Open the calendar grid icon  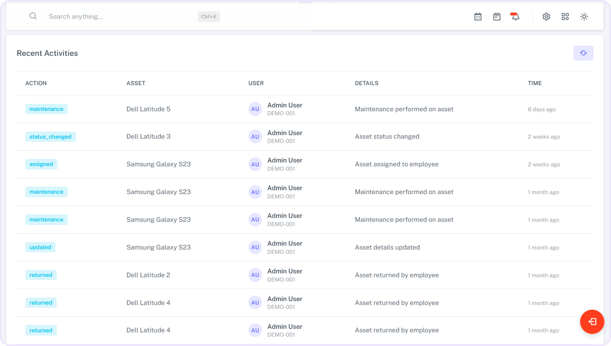point(478,17)
